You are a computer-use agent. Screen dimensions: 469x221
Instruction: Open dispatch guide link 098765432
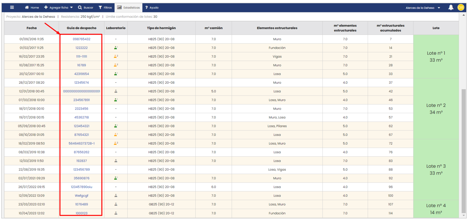[x=82, y=39]
